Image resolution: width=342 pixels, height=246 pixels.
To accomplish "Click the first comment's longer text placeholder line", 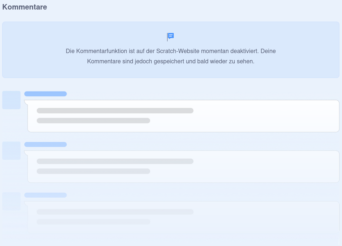I will point(115,111).
